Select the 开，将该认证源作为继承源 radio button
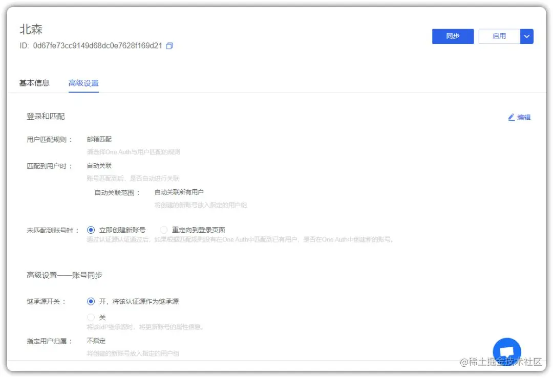Image resolution: width=553 pixels, height=378 pixels. pyautogui.click(x=91, y=302)
